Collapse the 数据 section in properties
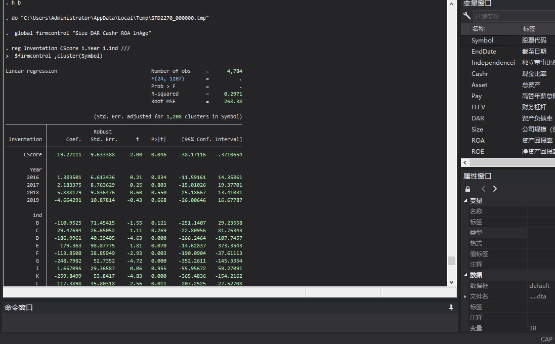This screenshot has width=555, height=344. pyautogui.click(x=465, y=275)
